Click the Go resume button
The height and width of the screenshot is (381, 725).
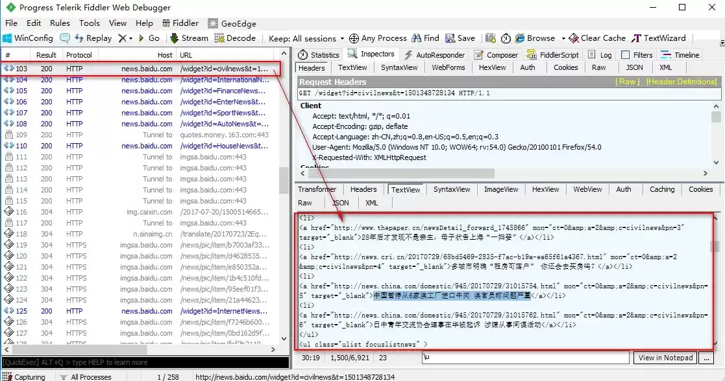point(149,38)
